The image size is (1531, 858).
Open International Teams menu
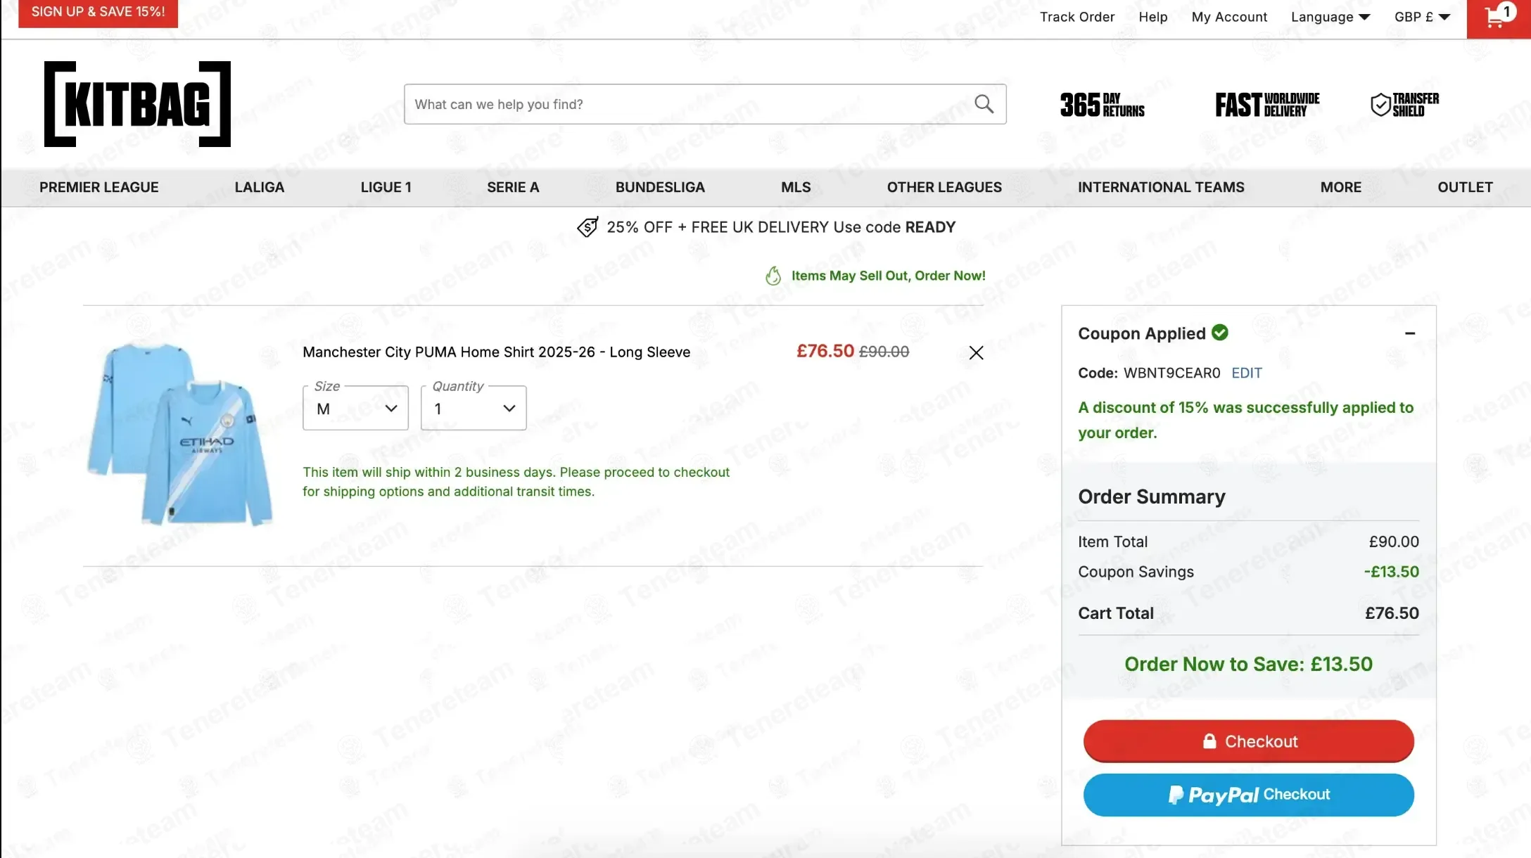click(x=1161, y=187)
